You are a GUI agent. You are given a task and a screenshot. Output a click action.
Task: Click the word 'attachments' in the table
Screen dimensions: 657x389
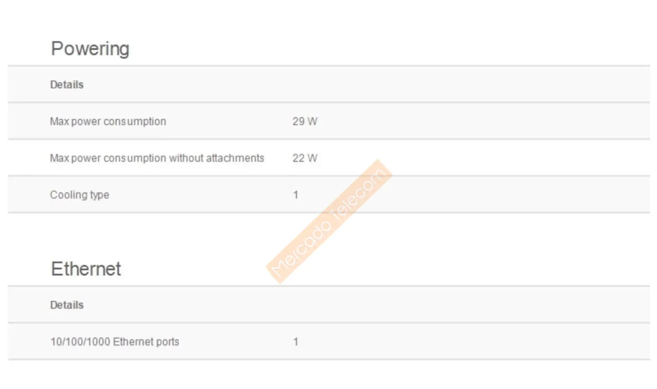coord(235,158)
